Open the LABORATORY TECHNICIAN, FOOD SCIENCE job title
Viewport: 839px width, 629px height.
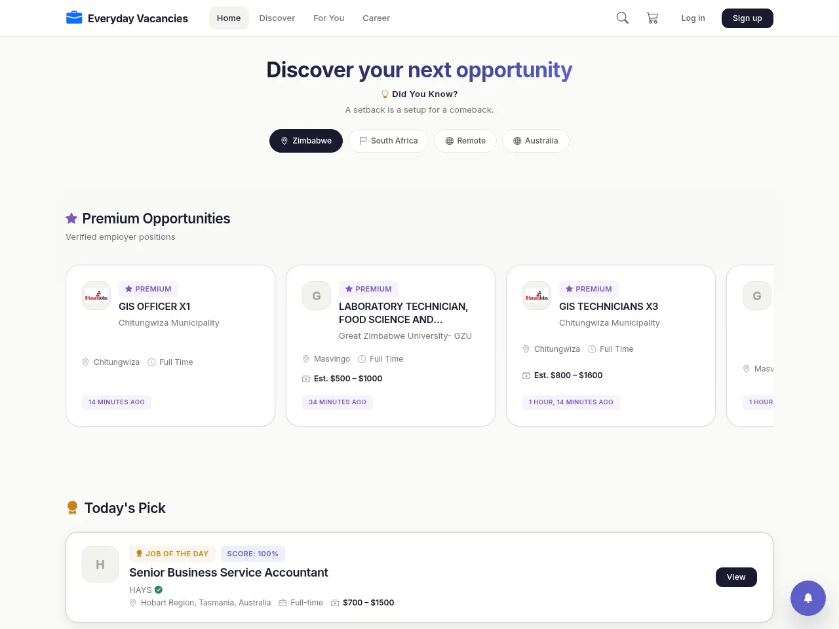pos(403,313)
